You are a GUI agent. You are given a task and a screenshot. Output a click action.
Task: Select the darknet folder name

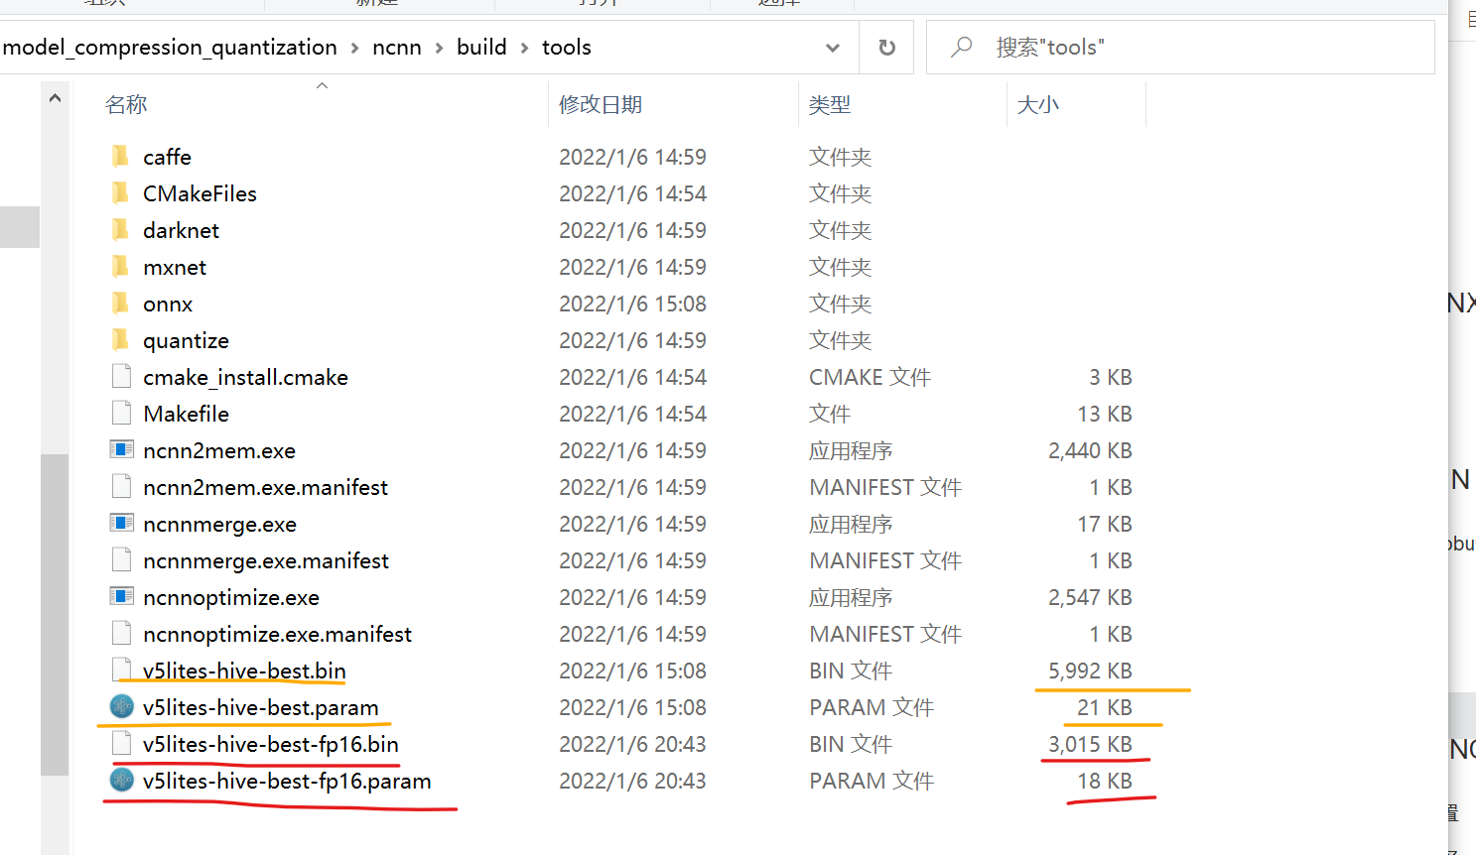(x=181, y=230)
